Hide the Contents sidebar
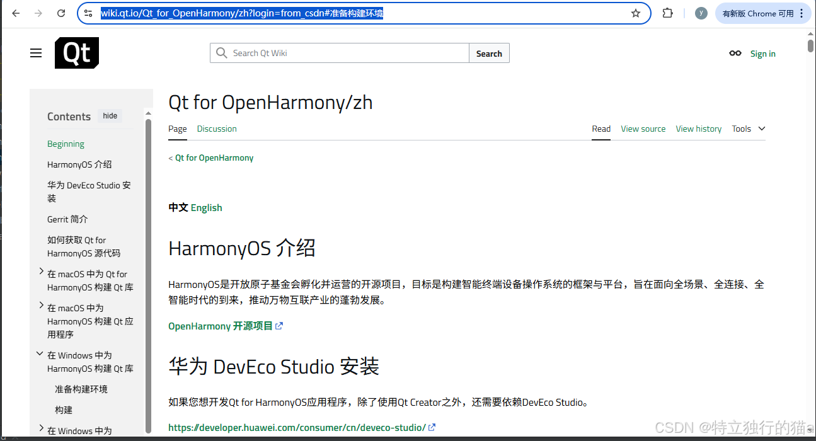 (x=110, y=116)
